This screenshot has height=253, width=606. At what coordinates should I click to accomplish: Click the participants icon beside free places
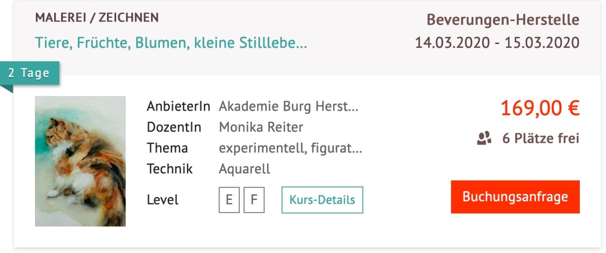(x=484, y=138)
